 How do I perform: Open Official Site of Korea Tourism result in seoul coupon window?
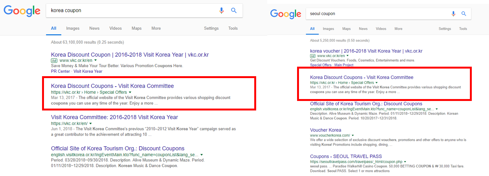[x=366, y=104]
